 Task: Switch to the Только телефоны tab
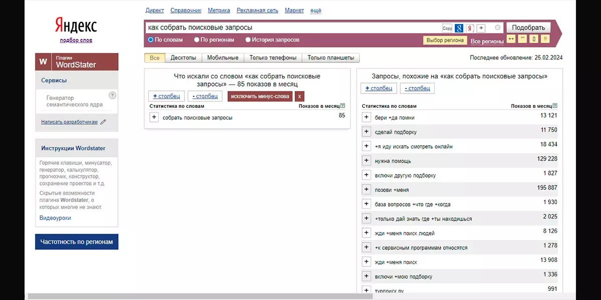[x=273, y=58]
